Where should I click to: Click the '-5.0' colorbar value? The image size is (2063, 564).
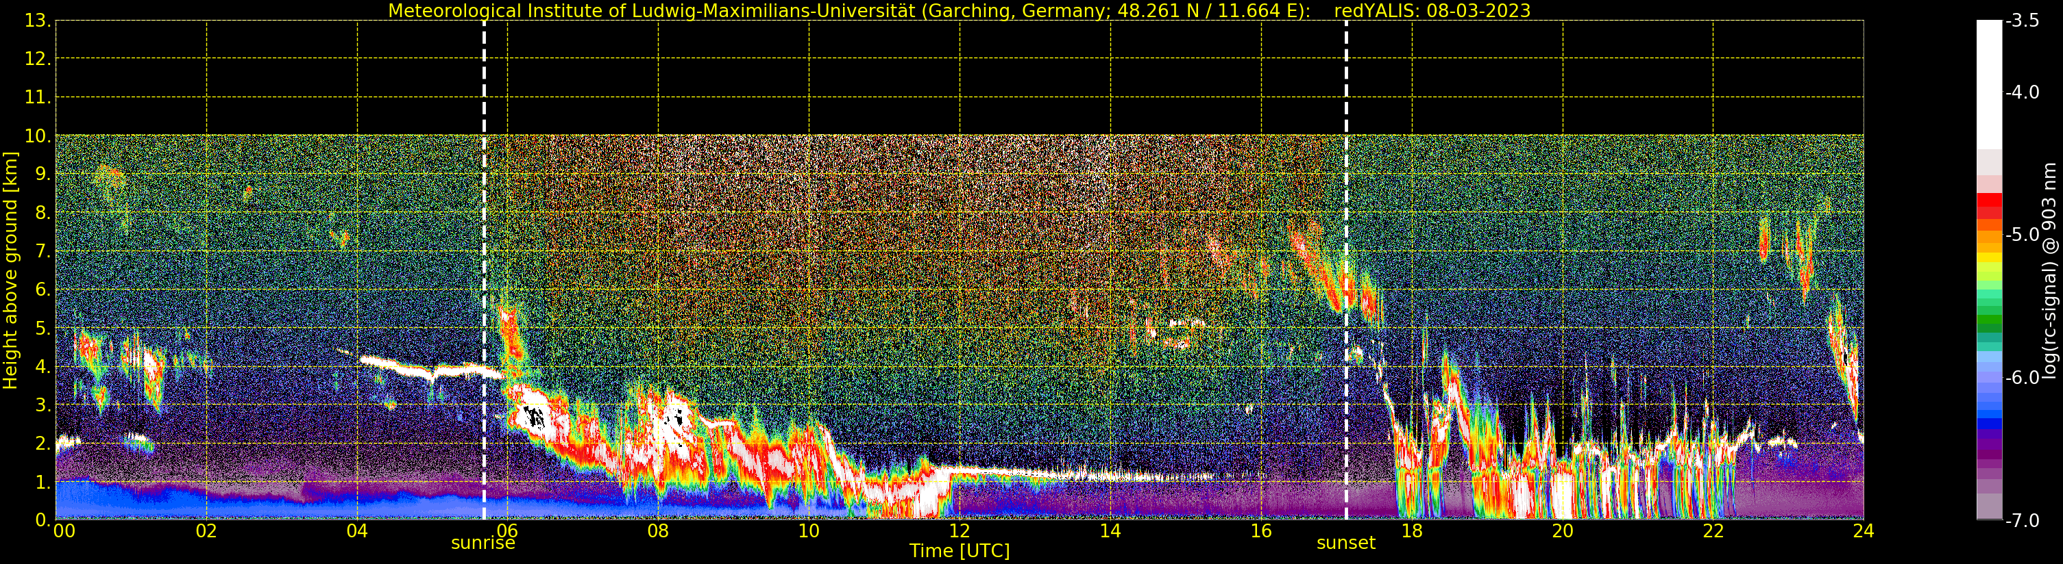2022,234
